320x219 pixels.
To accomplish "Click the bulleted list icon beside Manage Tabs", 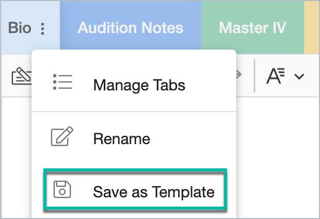I will click(62, 82).
